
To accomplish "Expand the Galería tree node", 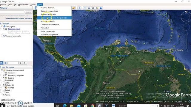I will click(x=1, y=90).
